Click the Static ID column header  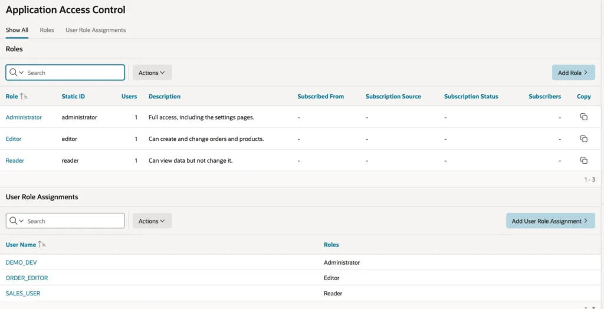click(73, 96)
